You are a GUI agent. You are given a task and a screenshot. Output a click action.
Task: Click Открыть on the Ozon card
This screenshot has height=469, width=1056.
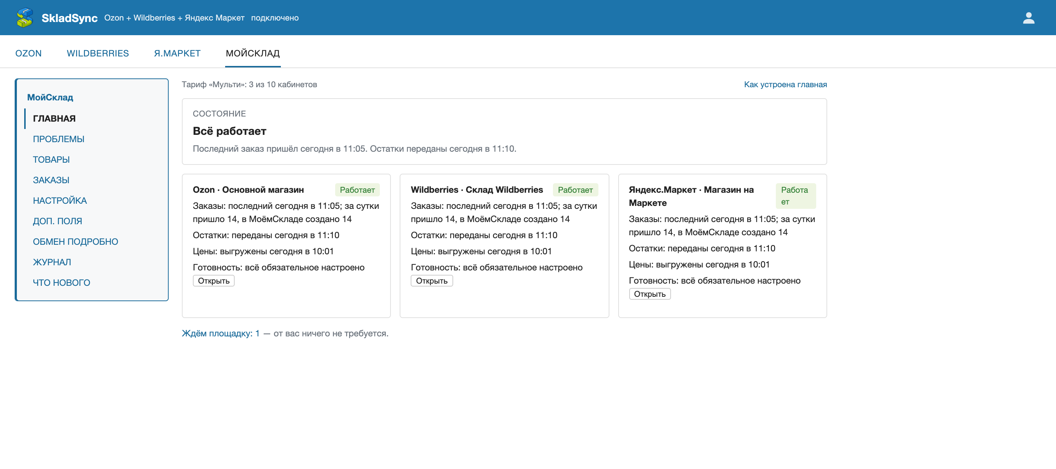click(213, 281)
